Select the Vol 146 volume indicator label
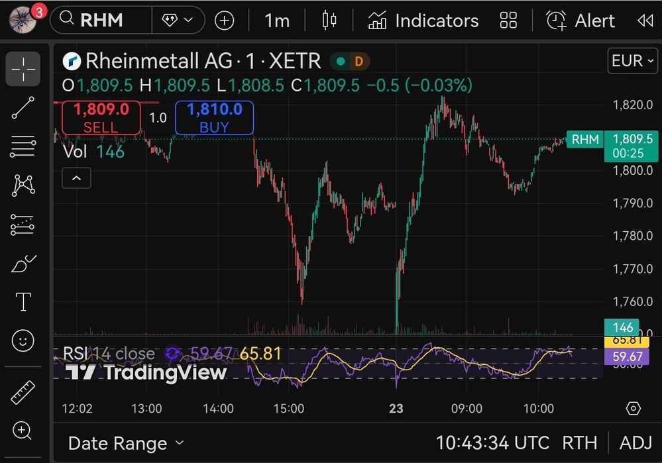662x463 pixels. [93, 152]
